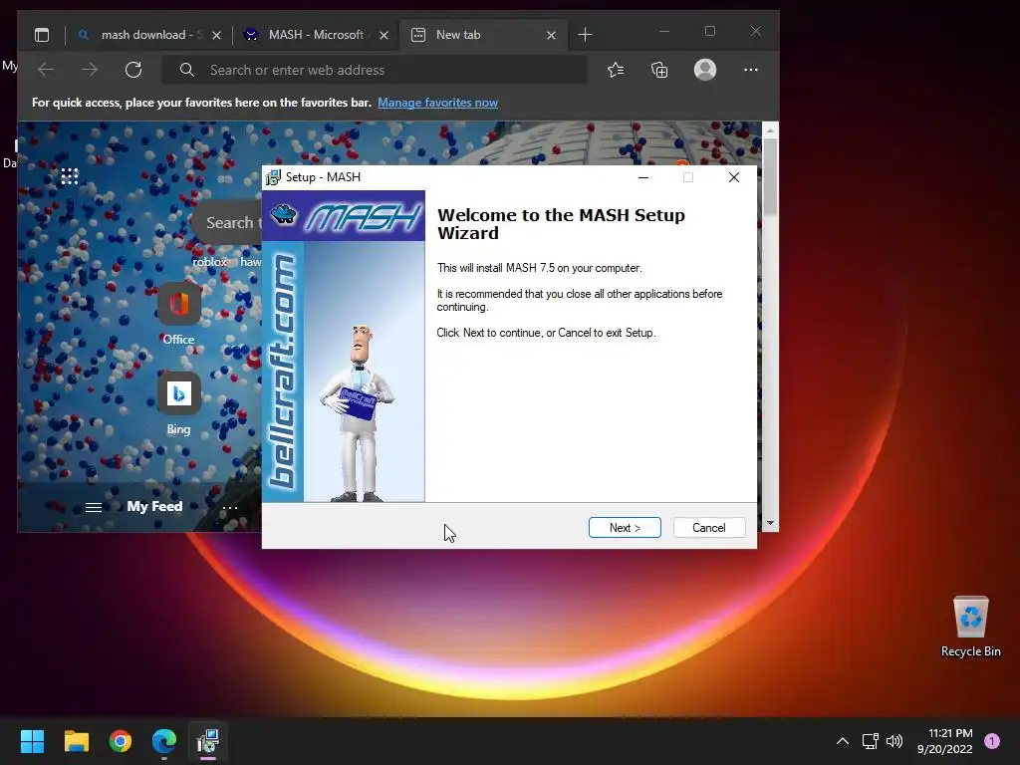Open My Feed more options ellipsis
1020x765 pixels.
pos(230,507)
